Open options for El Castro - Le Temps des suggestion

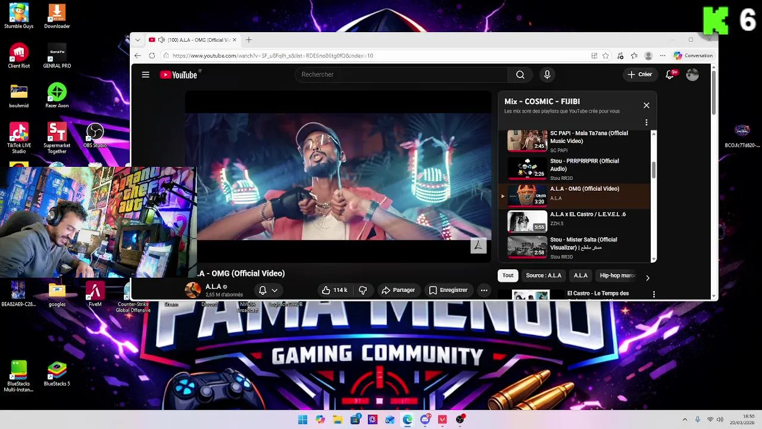(x=654, y=294)
